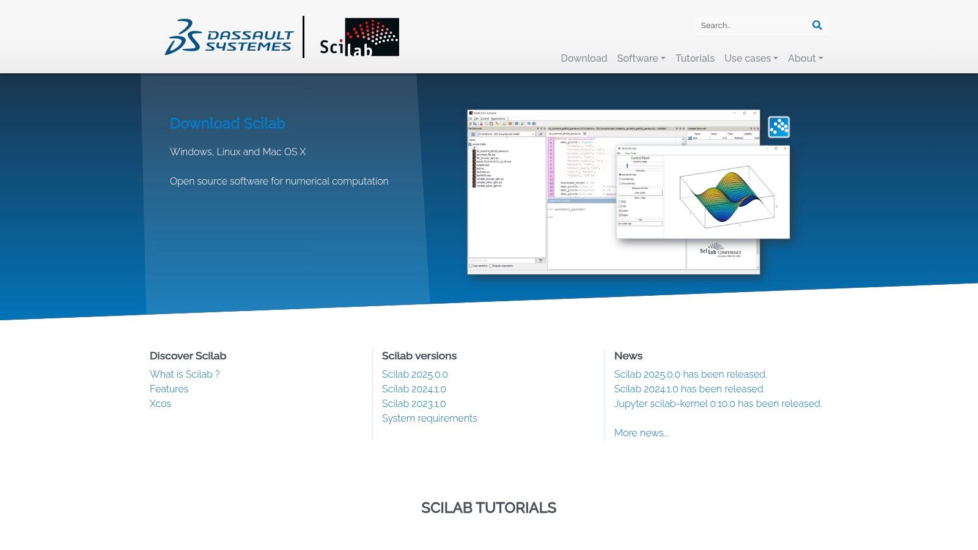Open the Features link
Image resolution: width=978 pixels, height=550 pixels.
[x=169, y=389]
